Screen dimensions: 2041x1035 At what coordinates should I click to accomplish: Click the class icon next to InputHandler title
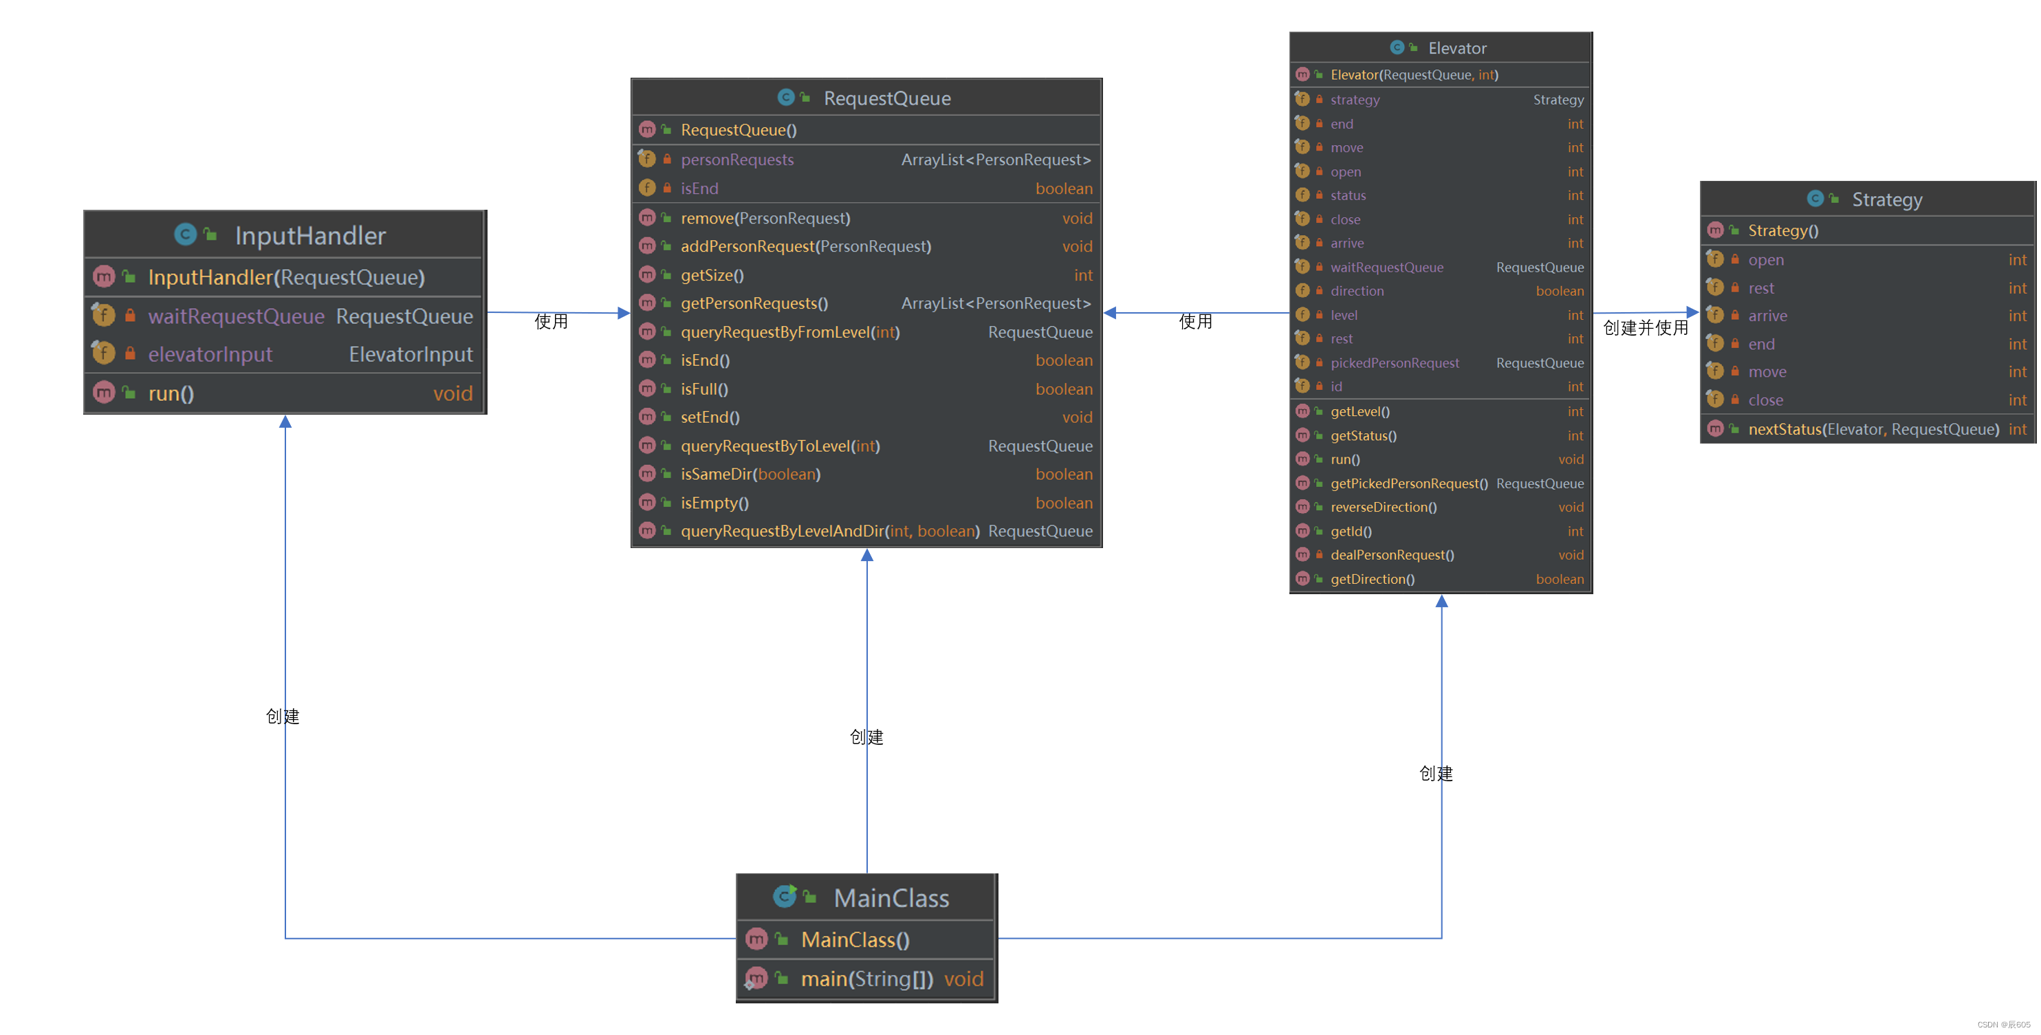coord(186,235)
